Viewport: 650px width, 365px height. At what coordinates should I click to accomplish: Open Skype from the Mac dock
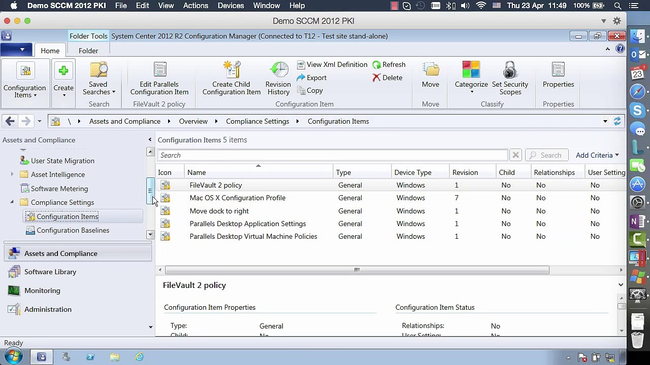coord(638,110)
